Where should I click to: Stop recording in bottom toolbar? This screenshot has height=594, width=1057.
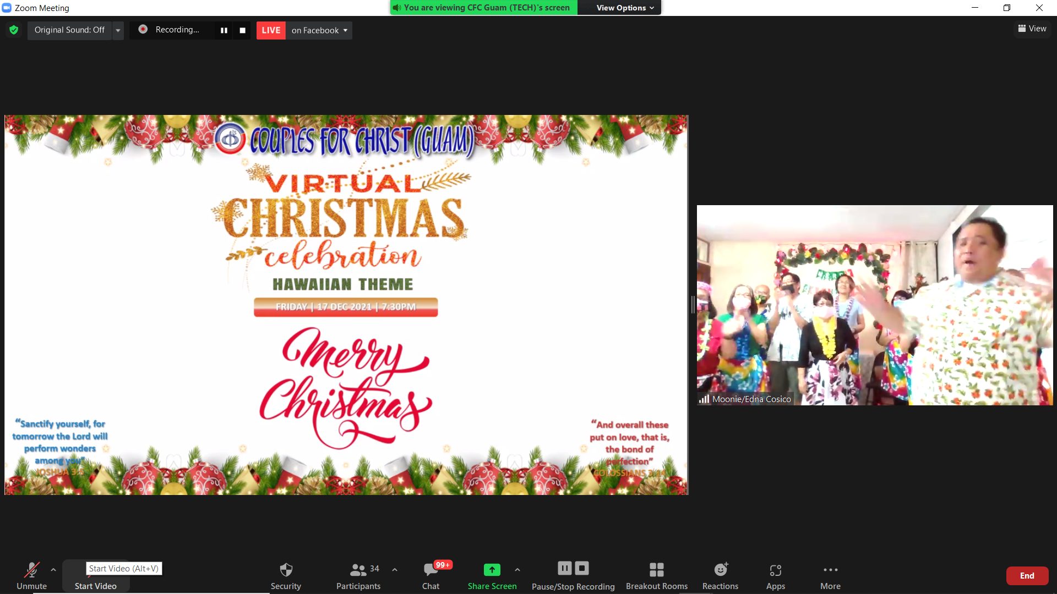[582, 568]
